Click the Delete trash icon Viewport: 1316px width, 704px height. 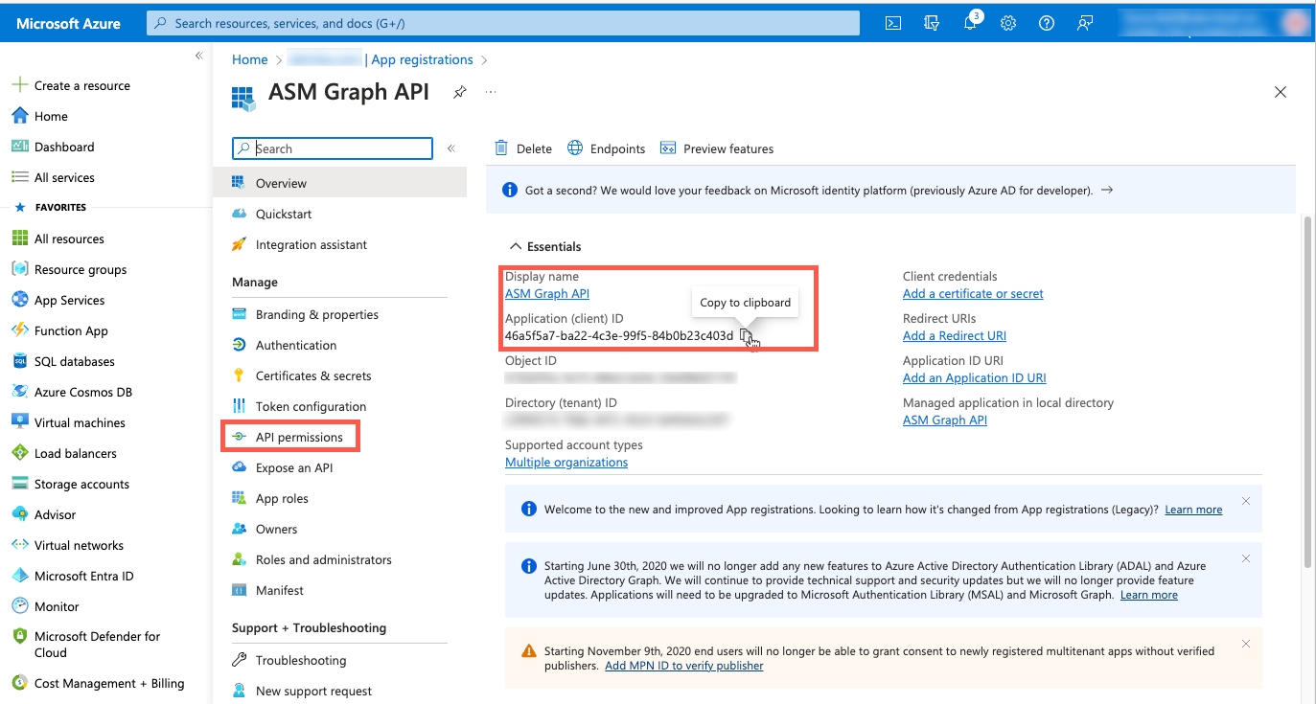tap(501, 148)
